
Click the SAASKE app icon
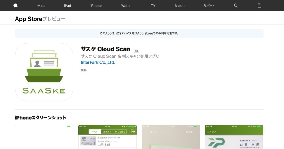[44, 72]
